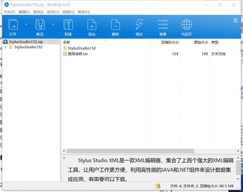
Task: Click comment panel scroll up arrow
Action: (x=238, y=158)
